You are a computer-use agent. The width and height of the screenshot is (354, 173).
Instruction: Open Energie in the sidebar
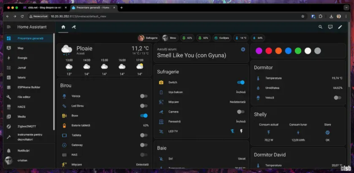[x=28, y=58]
